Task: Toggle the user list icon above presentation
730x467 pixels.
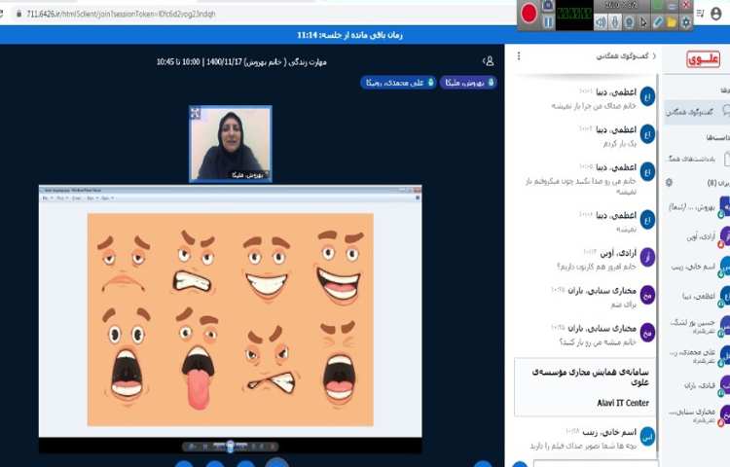Action: [x=489, y=61]
